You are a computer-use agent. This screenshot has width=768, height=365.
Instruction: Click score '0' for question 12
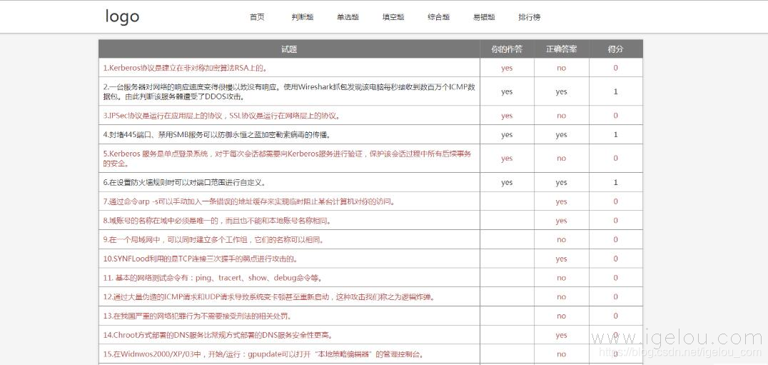coord(616,297)
